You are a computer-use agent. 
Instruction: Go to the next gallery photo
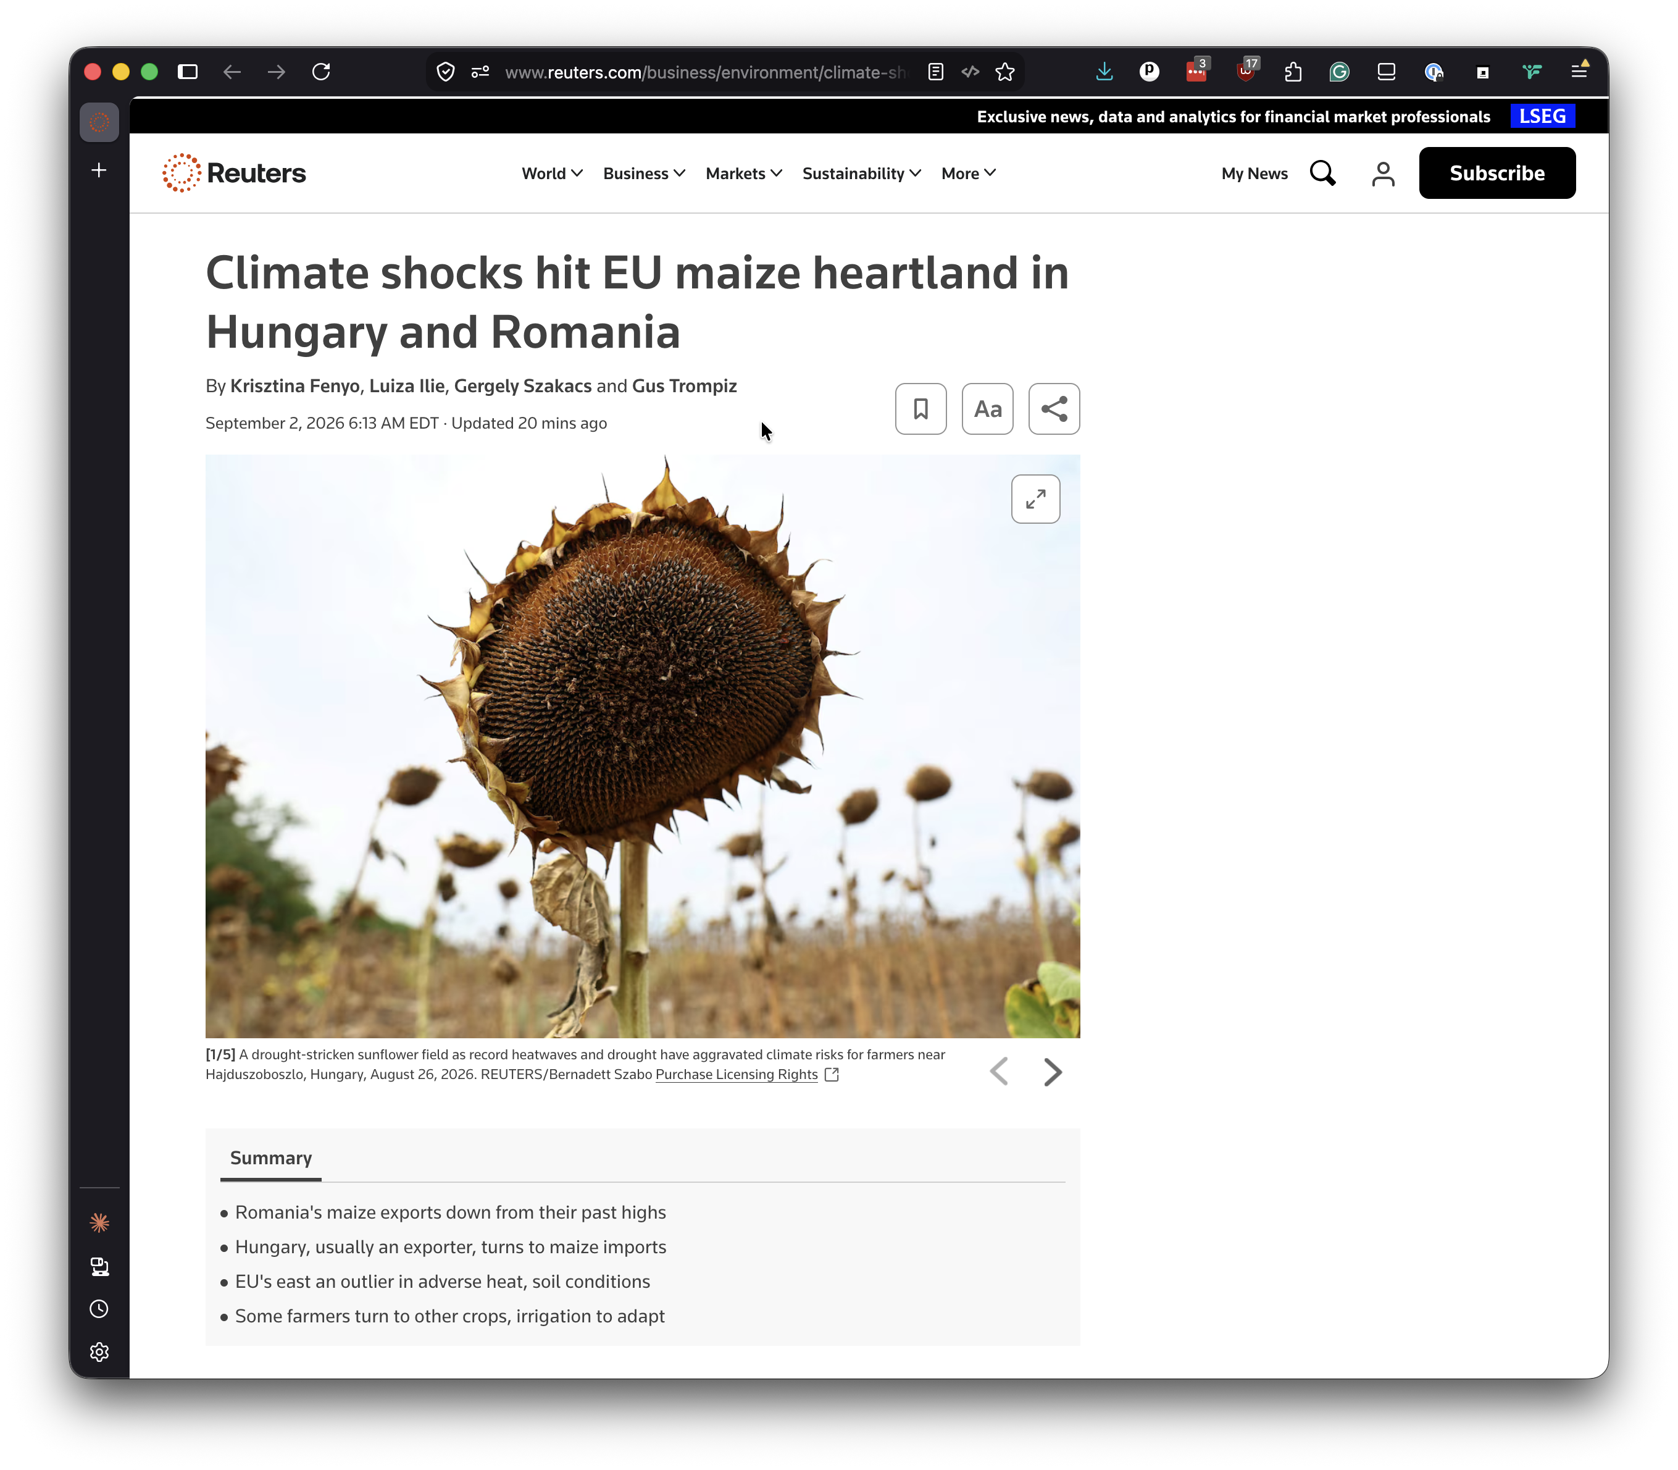pos(1053,1072)
